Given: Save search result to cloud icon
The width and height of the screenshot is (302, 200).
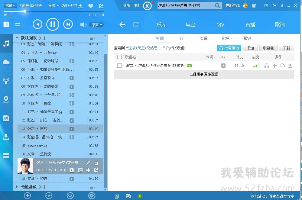Looking at the screenshot, I should [282, 66].
